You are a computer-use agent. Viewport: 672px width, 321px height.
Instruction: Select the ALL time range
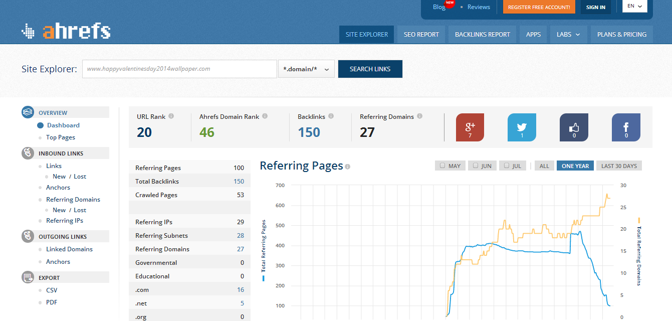pyautogui.click(x=545, y=166)
